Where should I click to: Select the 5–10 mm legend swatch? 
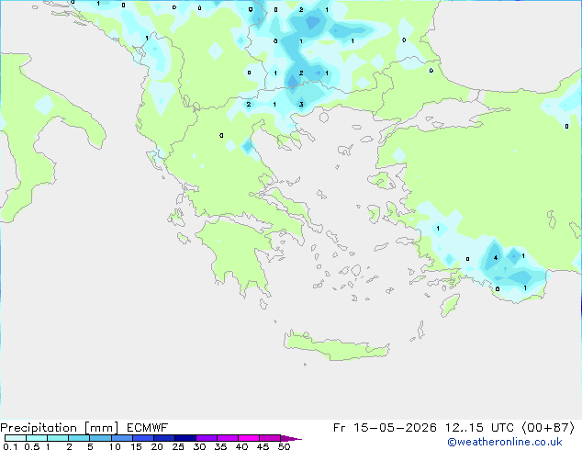pyautogui.click(x=100, y=438)
